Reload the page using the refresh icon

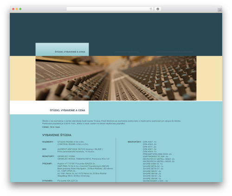[x=151, y=9]
